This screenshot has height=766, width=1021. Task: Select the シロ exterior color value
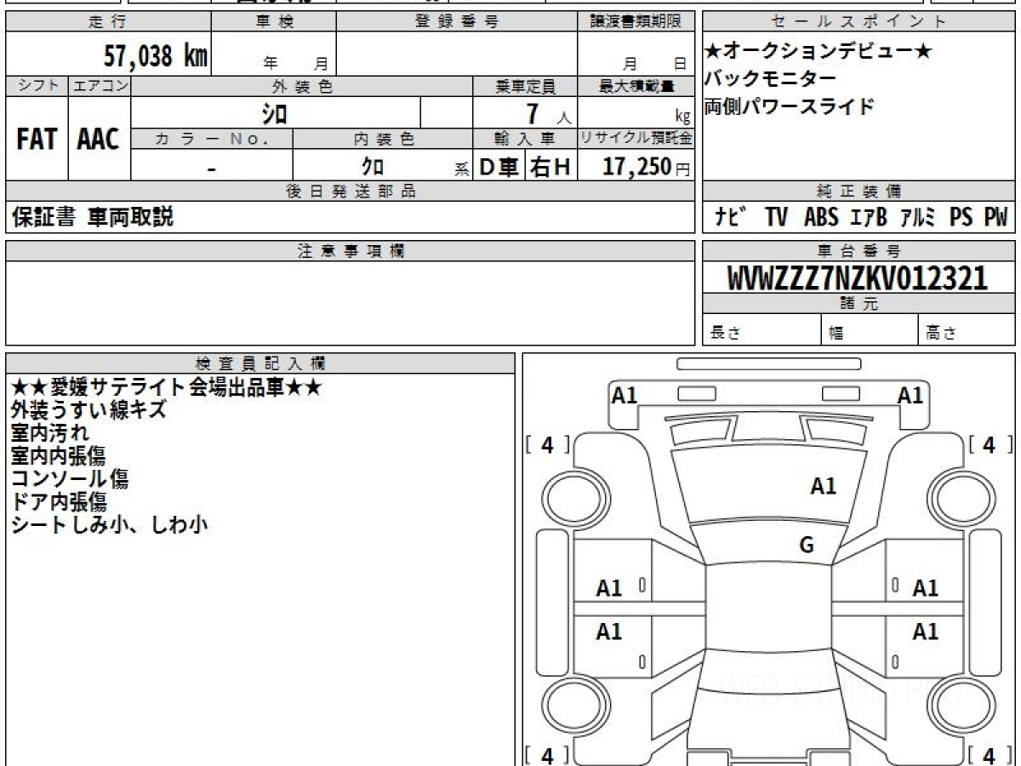click(x=274, y=113)
